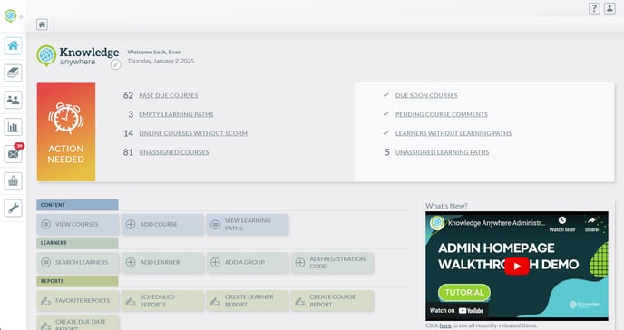This screenshot has height=330, width=624.
Task: Click the pencil edit icon beside logo
Action: tap(115, 64)
